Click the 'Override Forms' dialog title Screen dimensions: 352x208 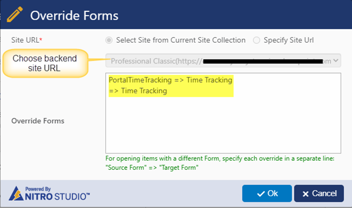(x=74, y=16)
